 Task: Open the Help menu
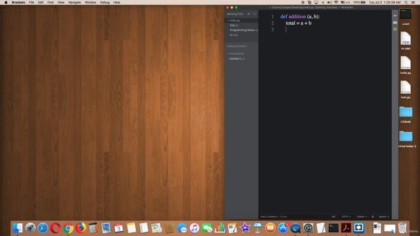coord(117,3)
